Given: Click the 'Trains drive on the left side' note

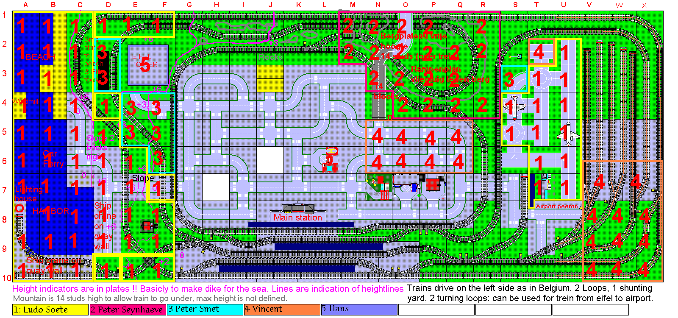Looking at the screenshot, I should 530,293.
